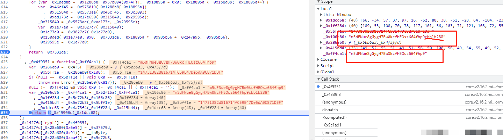
Task: Click the inline breakpoint marker before _0x49906c call
Action: point(50,113)
